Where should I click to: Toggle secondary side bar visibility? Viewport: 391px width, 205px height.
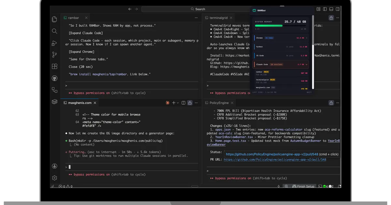(x=338, y=9)
